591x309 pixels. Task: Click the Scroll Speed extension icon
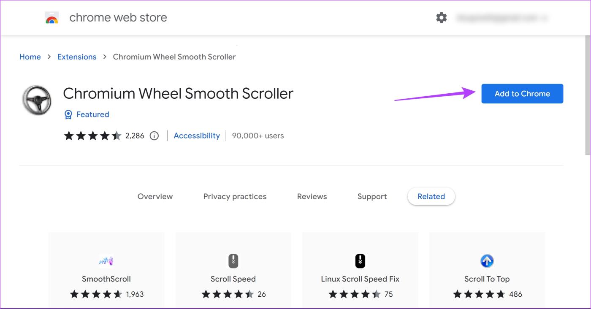pos(233,261)
